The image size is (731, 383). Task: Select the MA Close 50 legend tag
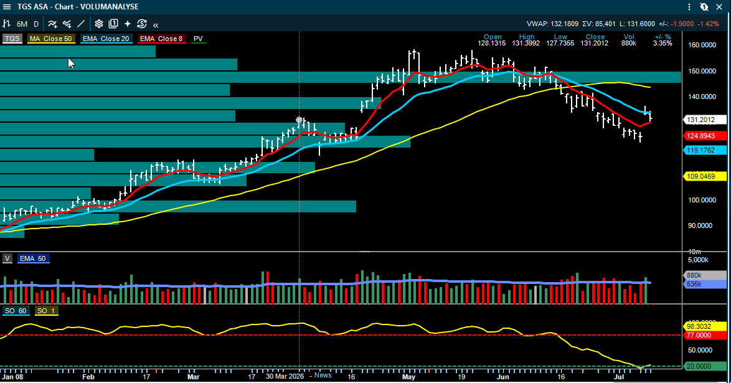click(51, 39)
